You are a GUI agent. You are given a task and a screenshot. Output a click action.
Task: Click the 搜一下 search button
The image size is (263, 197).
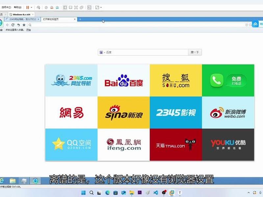[x=195, y=52]
